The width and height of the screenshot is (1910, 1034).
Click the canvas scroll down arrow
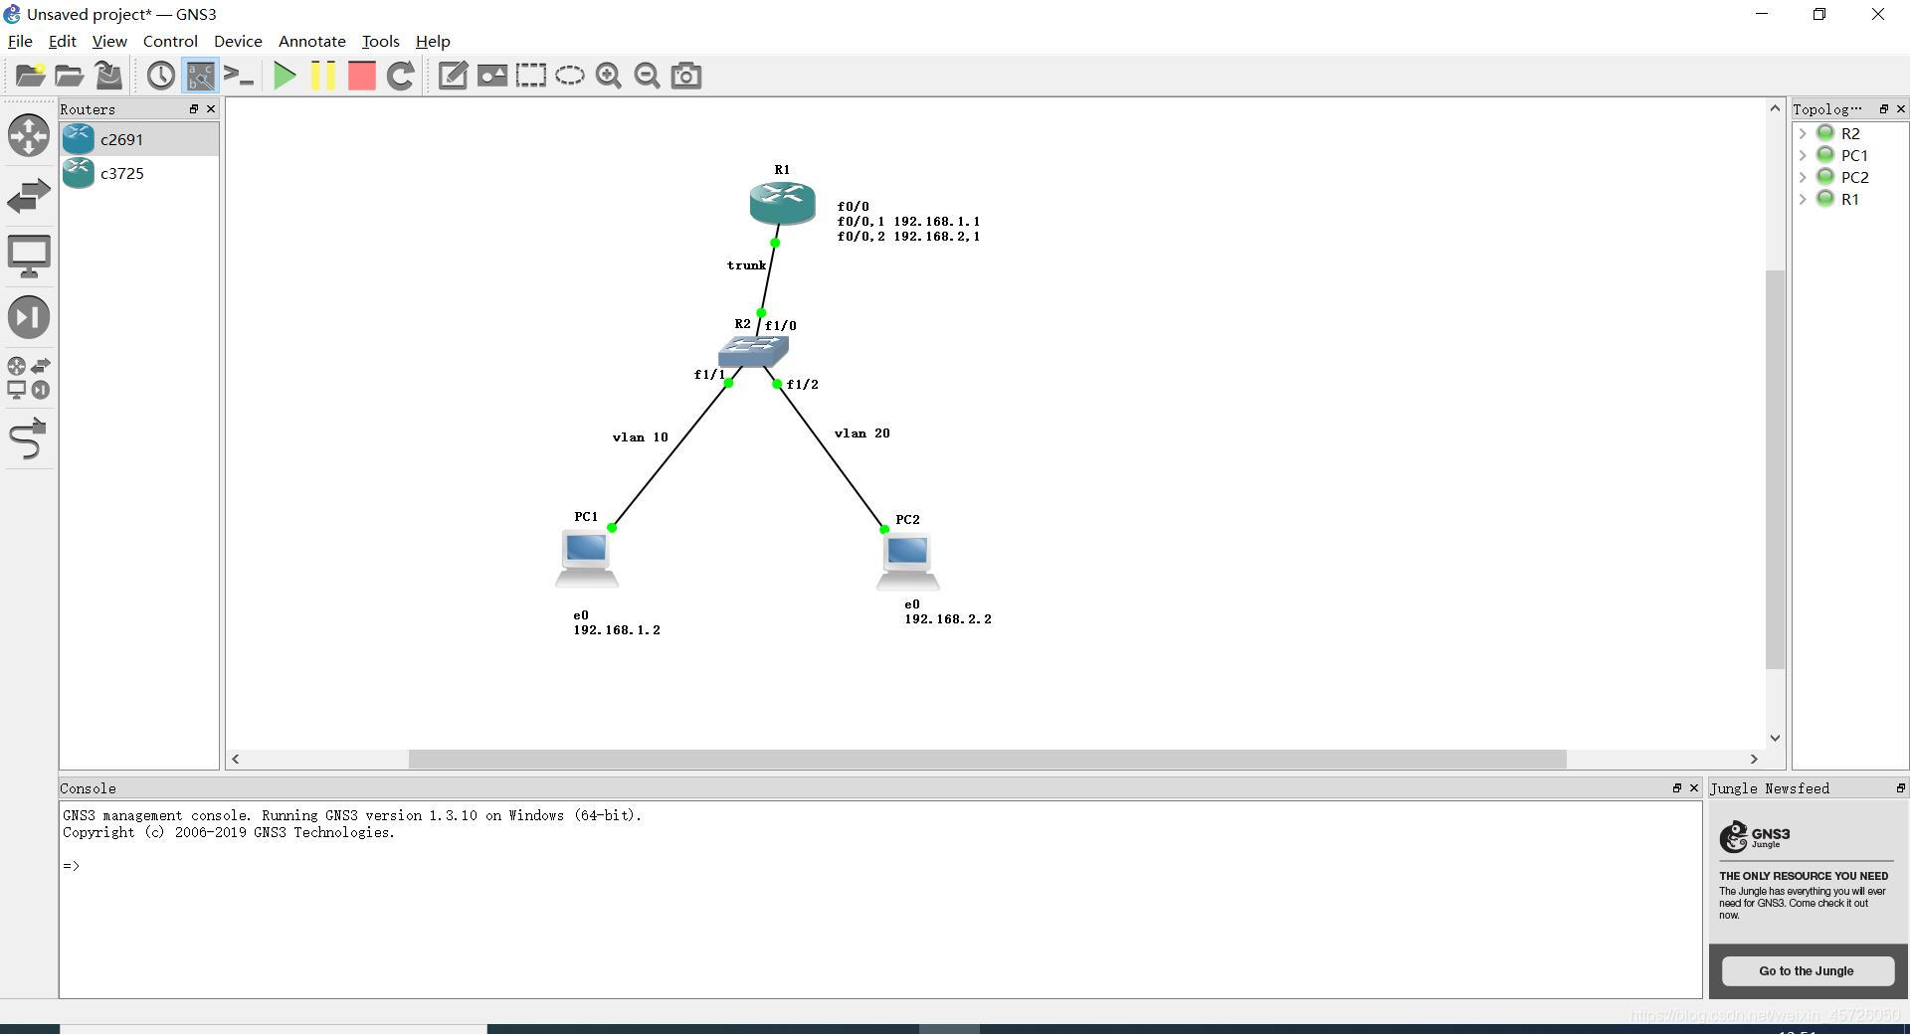click(x=1775, y=738)
